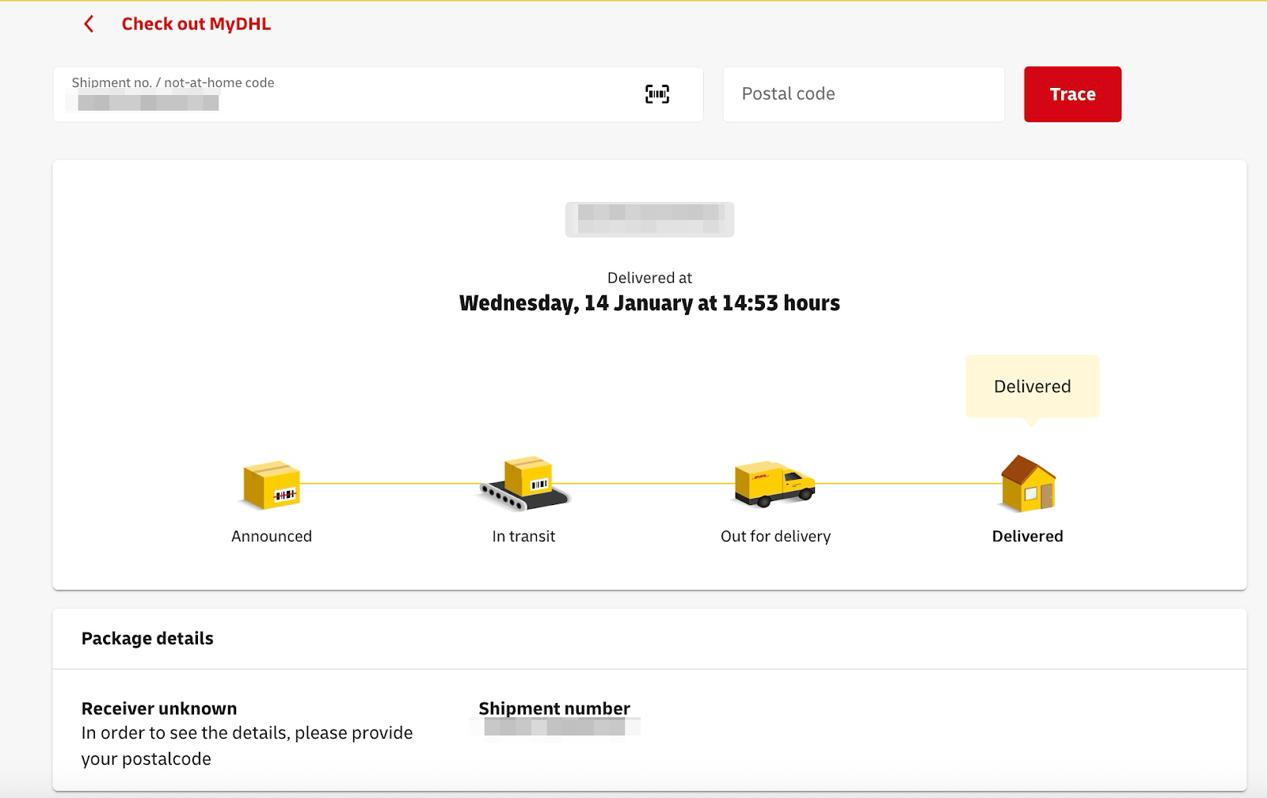The image size is (1267, 798).
Task: Click the Package details heading
Action: pos(147,638)
